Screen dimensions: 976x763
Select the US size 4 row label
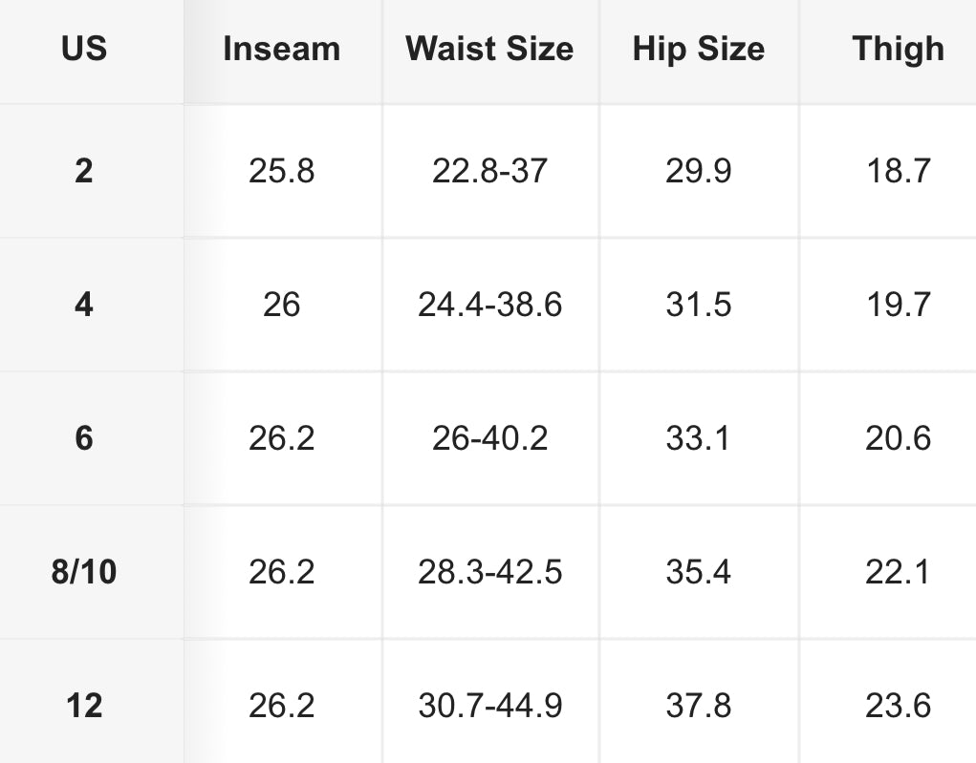tap(84, 305)
